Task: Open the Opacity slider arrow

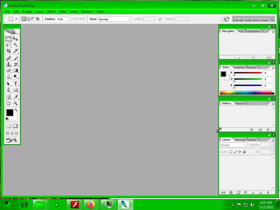Action: [x=272, y=145]
